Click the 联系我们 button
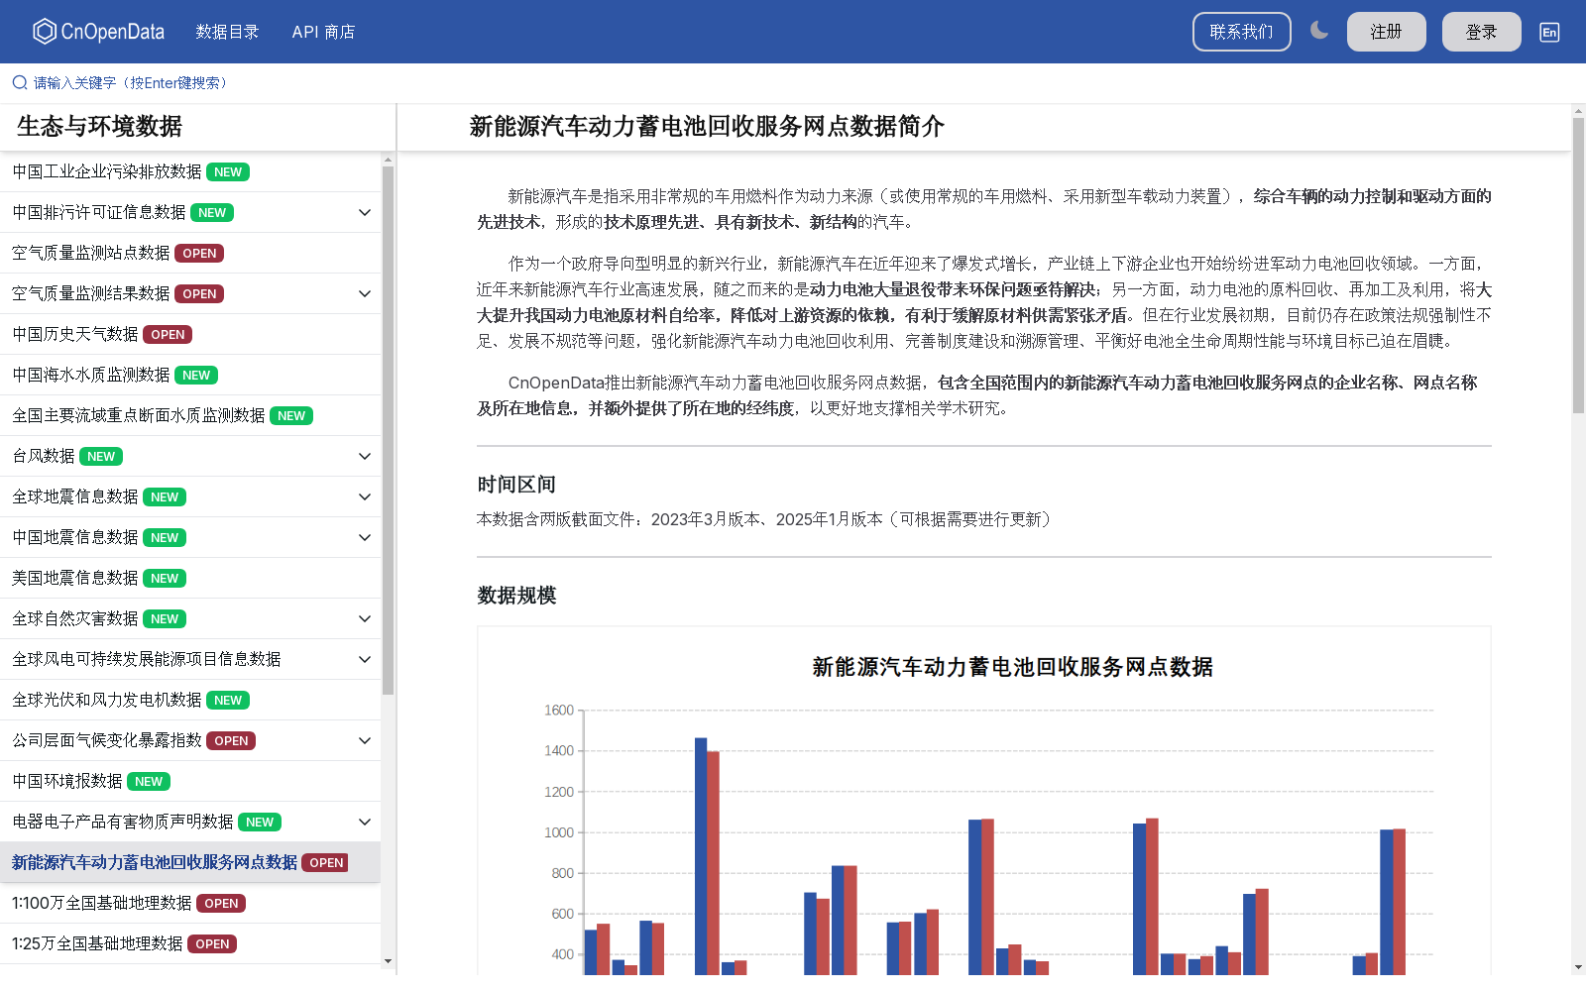This screenshot has width=1586, height=991. click(1241, 32)
